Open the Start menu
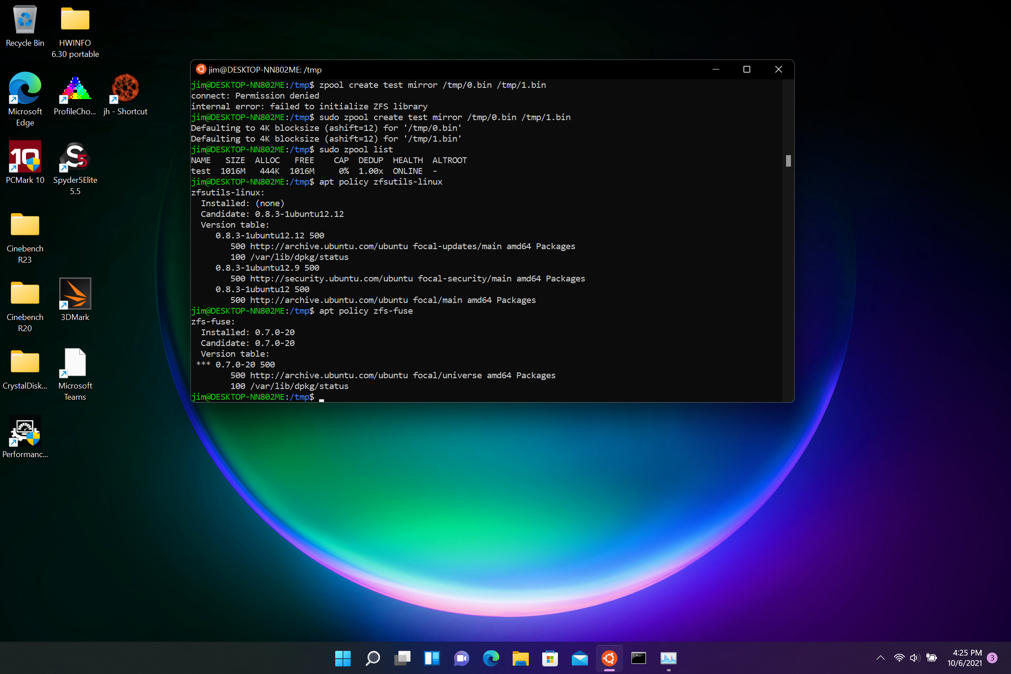 [343, 659]
